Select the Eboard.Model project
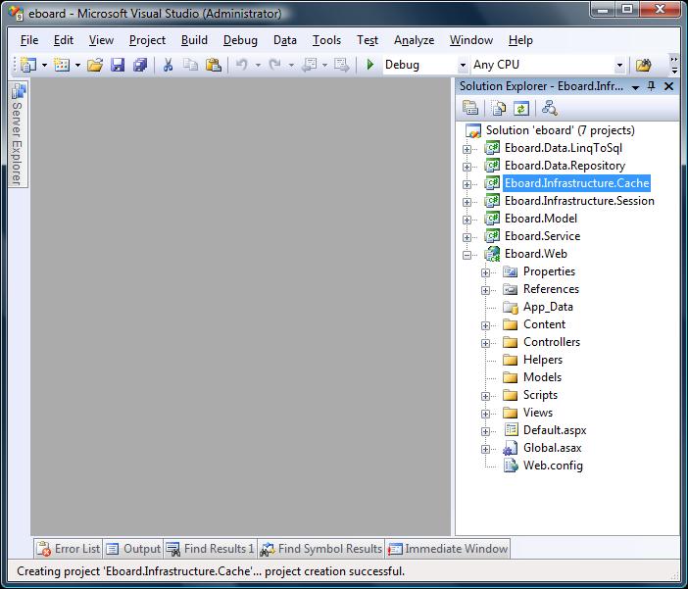This screenshot has width=688, height=589. point(541,219)
